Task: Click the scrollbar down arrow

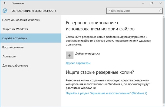Action: 164,105
